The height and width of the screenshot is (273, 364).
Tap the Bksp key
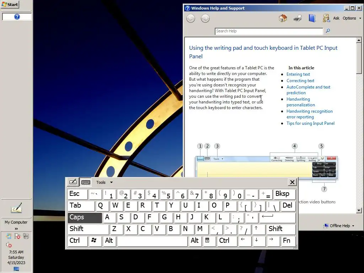pos(285,194)
